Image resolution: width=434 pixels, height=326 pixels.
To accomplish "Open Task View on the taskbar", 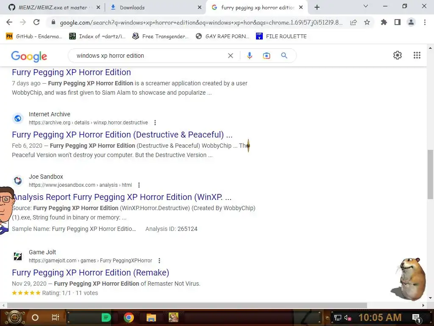I will (x=56, y=318).
